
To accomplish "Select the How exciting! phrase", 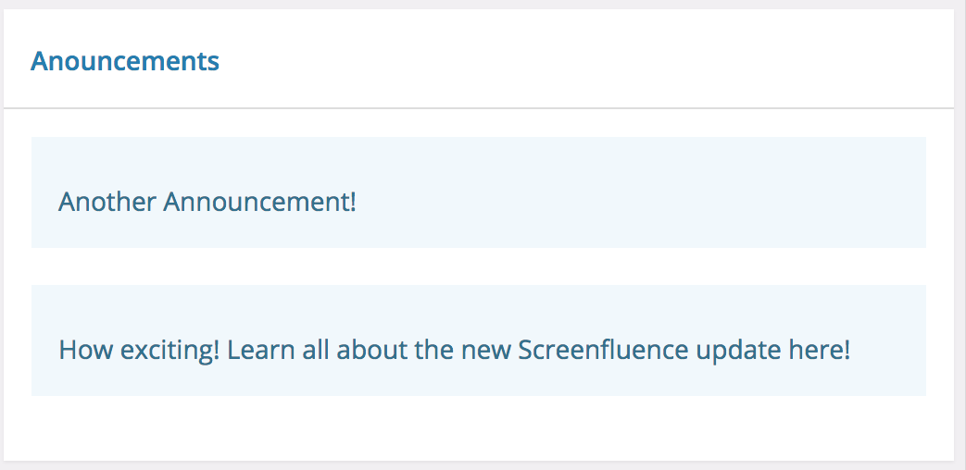I will point(139,350).
